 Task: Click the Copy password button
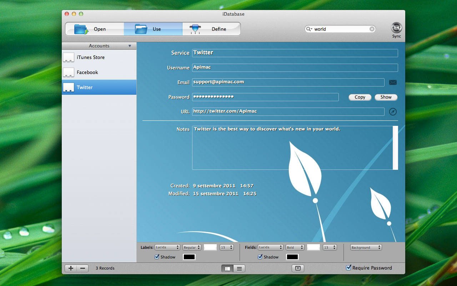(x=360, y=97)
